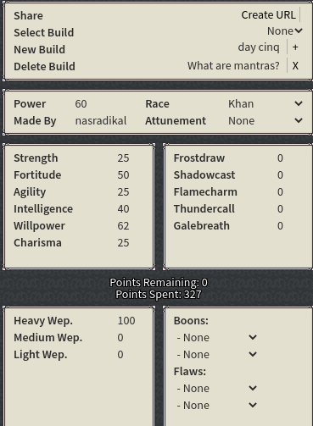The image size is (313, 426).
Task: Click the X icon to delete build
Action: coord(295,66)
